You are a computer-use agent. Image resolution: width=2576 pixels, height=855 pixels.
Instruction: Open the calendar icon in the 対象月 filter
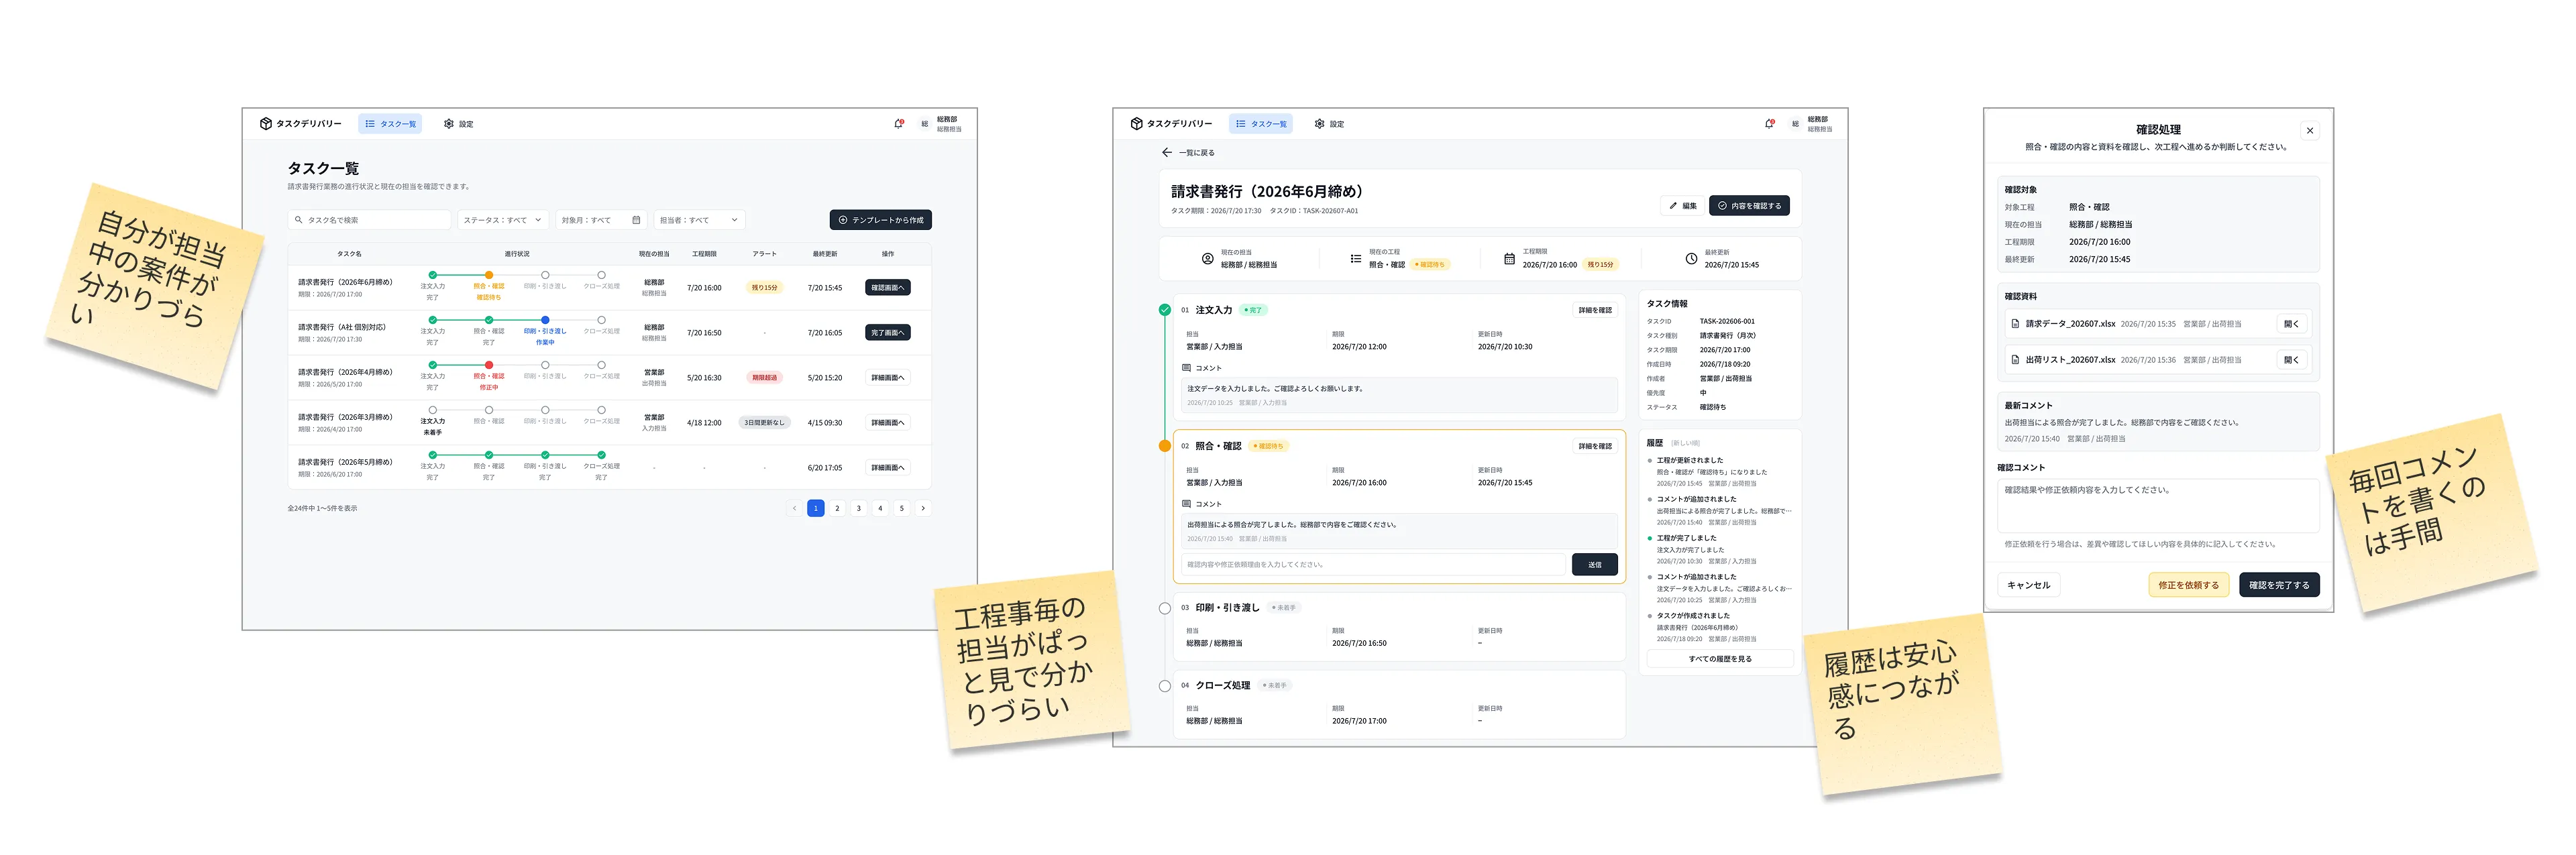pyautogui.click(x=636, y=220)
